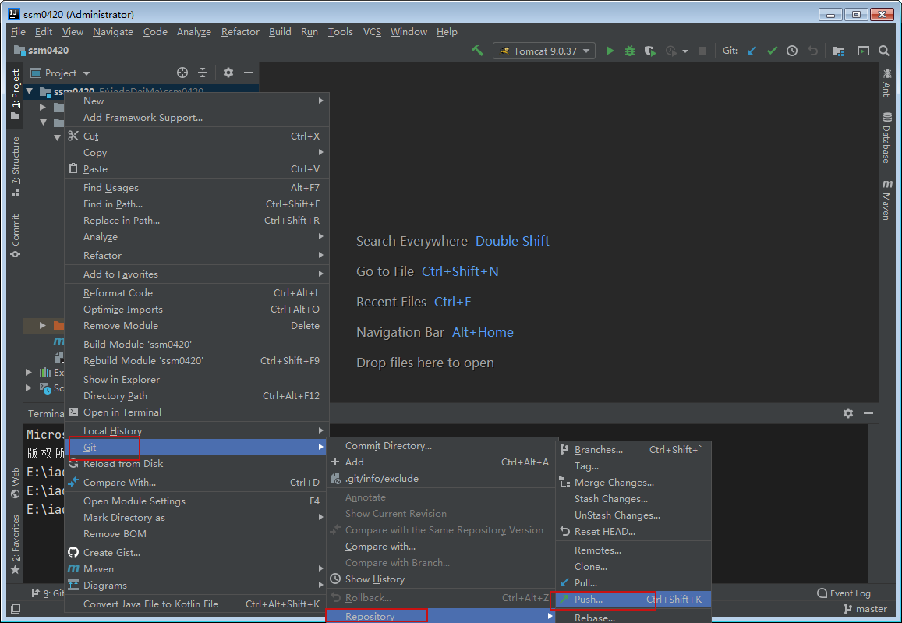Choose Reformat Code in context menu

pos(196,293)
